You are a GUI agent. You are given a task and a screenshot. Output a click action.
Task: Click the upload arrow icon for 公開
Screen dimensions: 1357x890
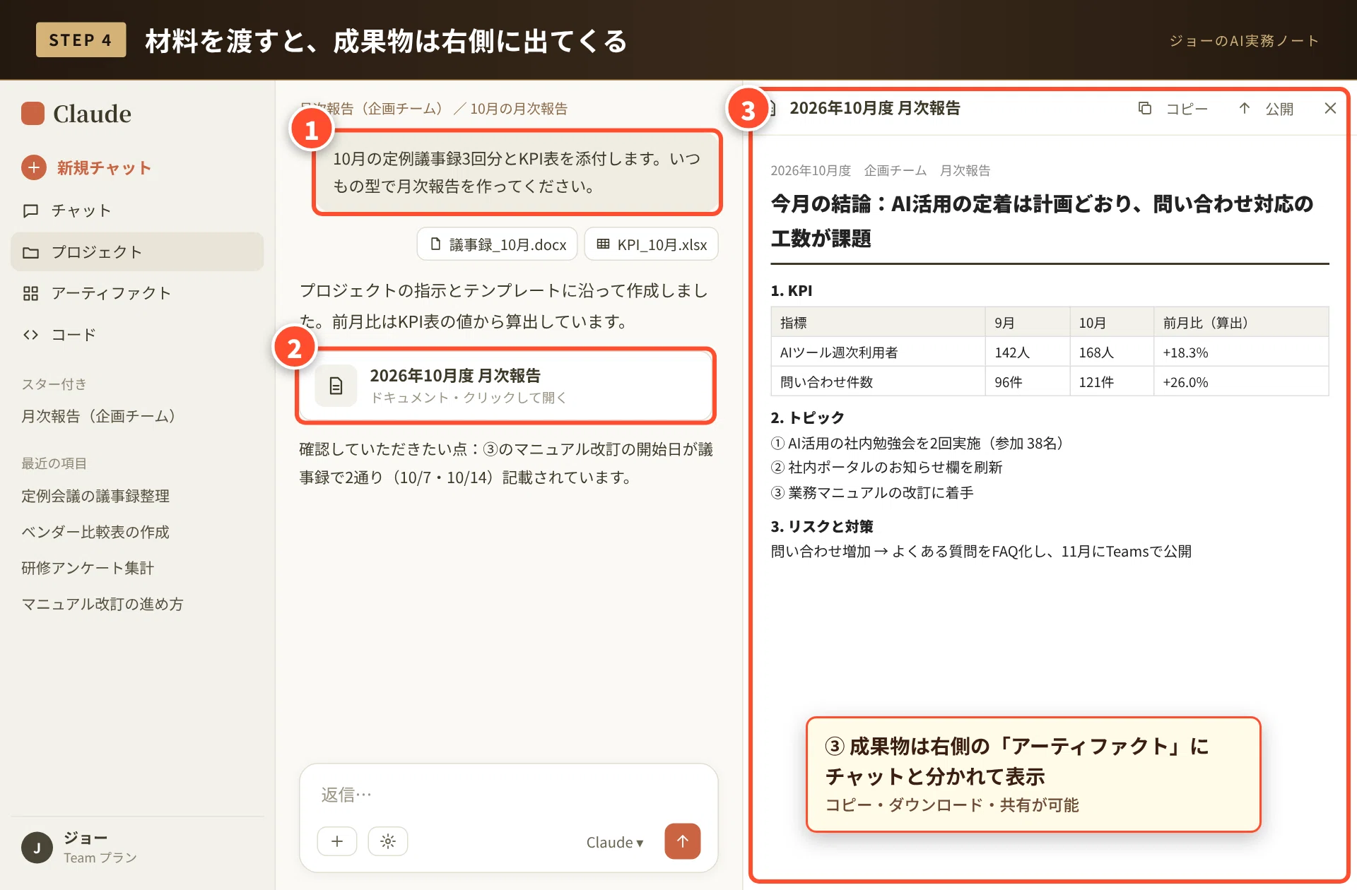[x=1245, y=109]
